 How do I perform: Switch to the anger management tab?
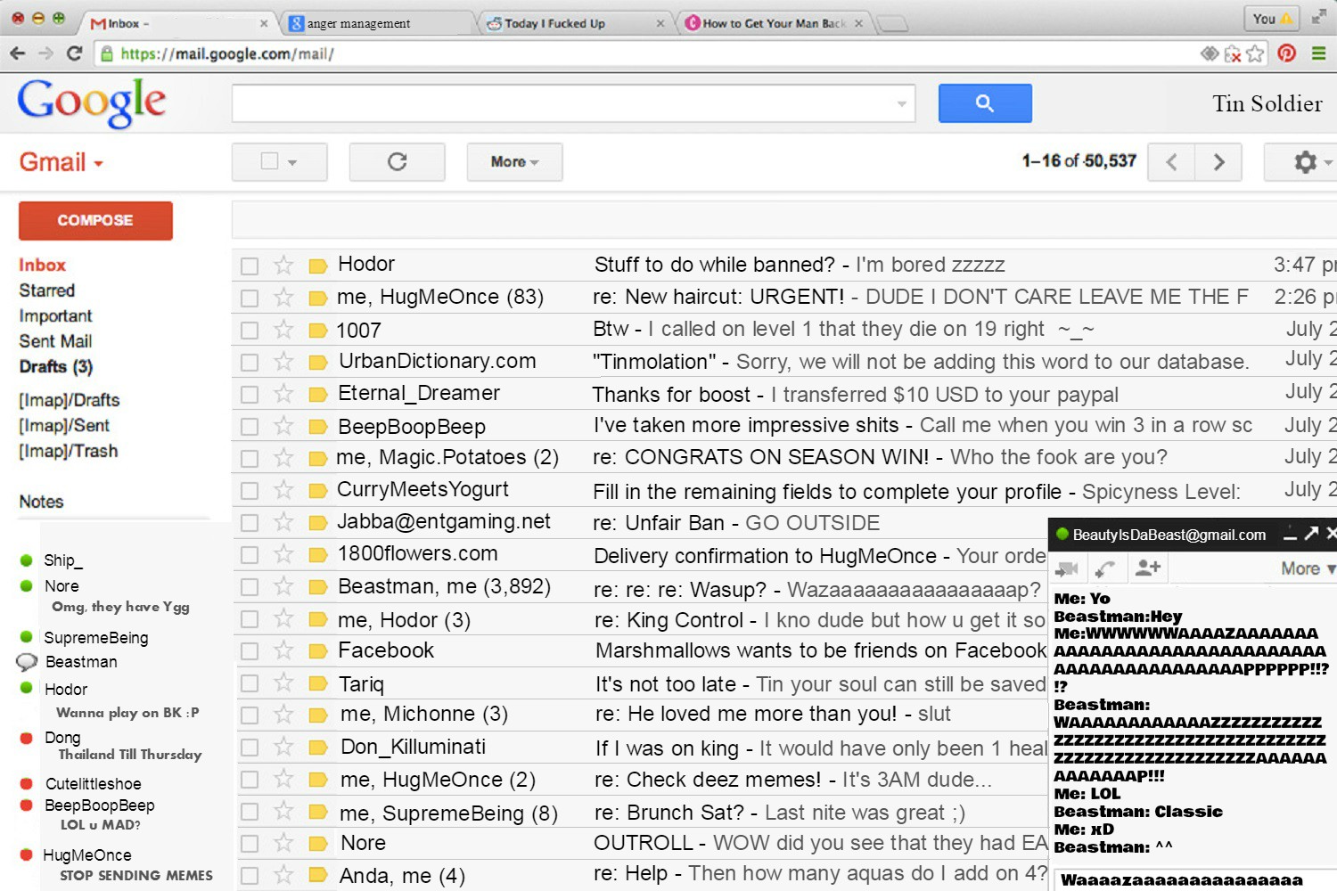point(378,23)
